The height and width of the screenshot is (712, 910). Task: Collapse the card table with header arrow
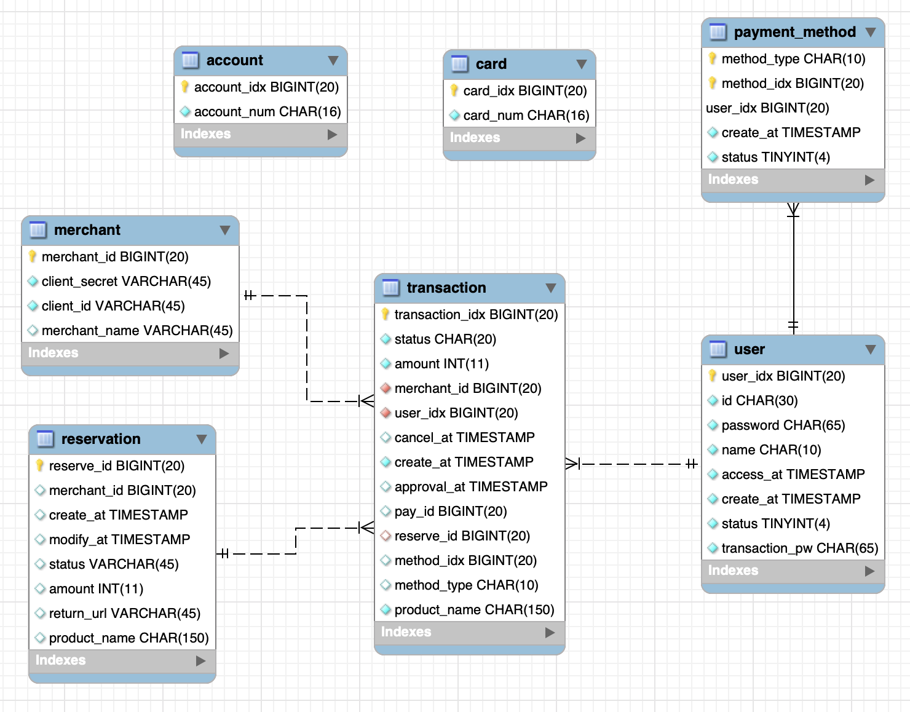(582, 64)
